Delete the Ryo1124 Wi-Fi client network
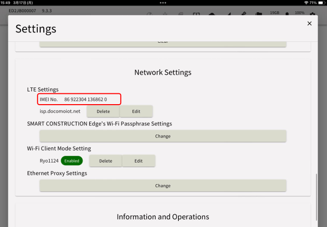The image size is (327, 227). pos(105,161)
